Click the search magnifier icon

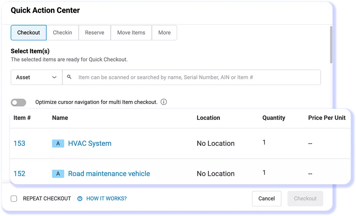(69, 77)
